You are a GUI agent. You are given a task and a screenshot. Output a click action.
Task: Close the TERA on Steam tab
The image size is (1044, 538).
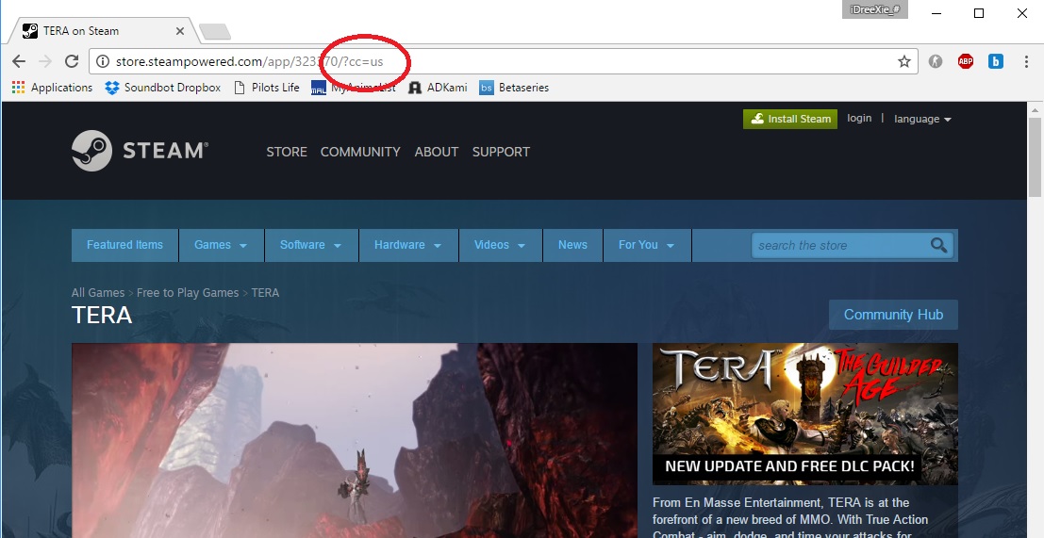point(180,30)
